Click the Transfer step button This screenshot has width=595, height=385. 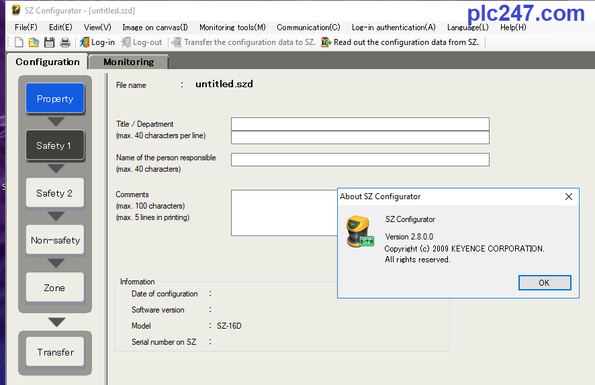click(x=55, y=352)
